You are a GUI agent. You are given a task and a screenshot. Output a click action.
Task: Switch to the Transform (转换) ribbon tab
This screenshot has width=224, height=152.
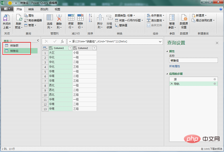click(31, 9)
